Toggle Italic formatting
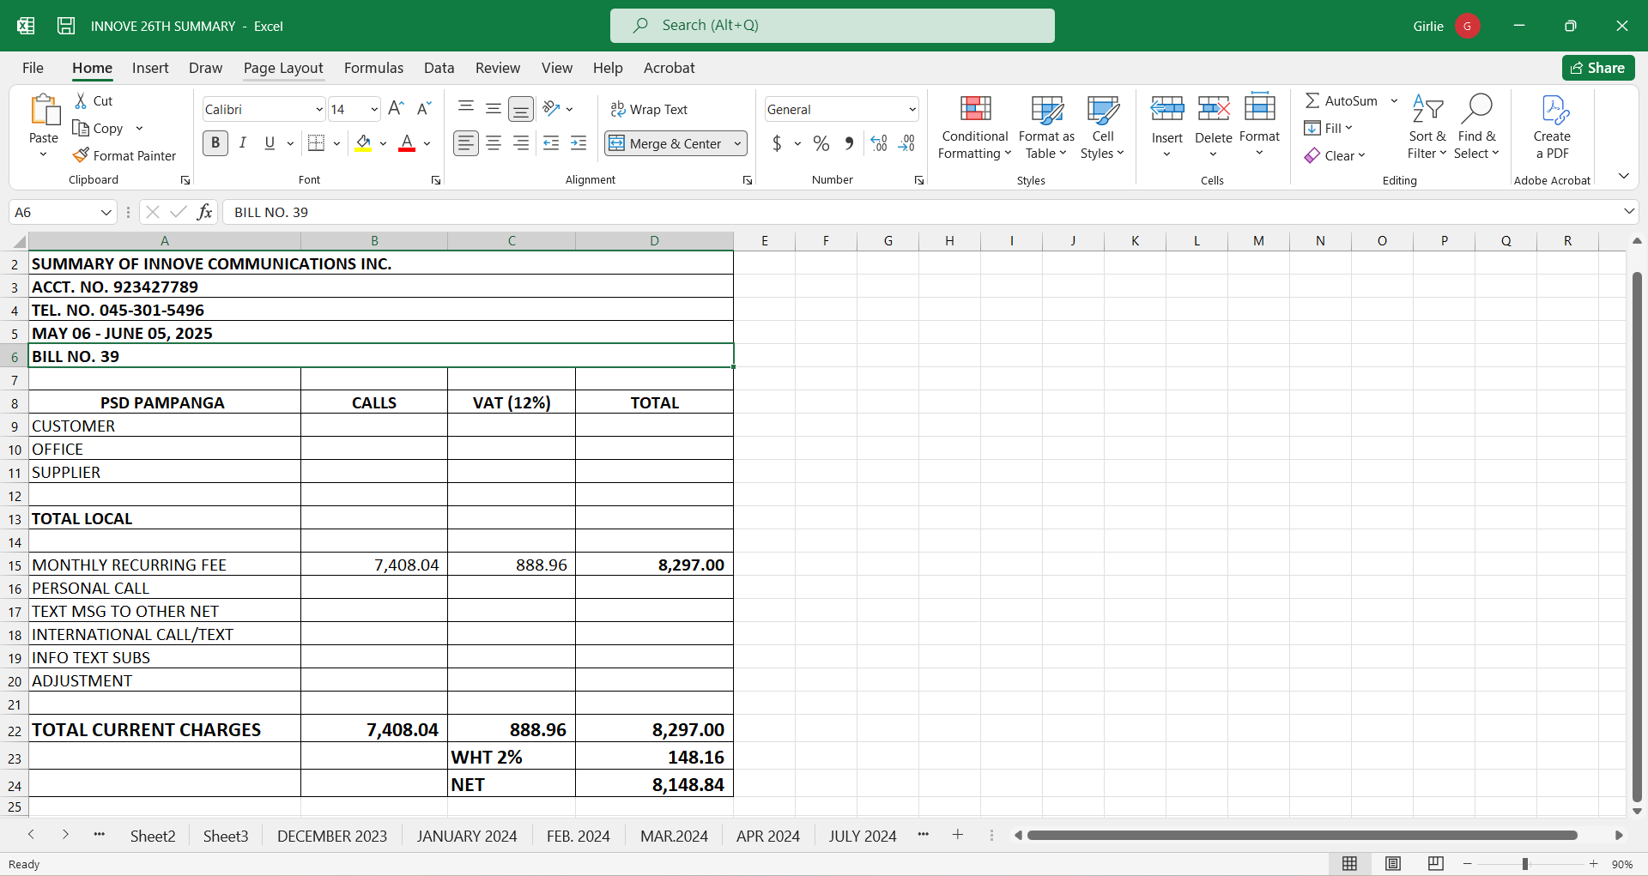Viewport: 1648px width, 876px height. (x=243, y=143)
